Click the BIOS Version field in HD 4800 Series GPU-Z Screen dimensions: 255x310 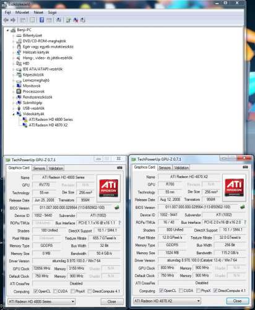click(72, 208)
